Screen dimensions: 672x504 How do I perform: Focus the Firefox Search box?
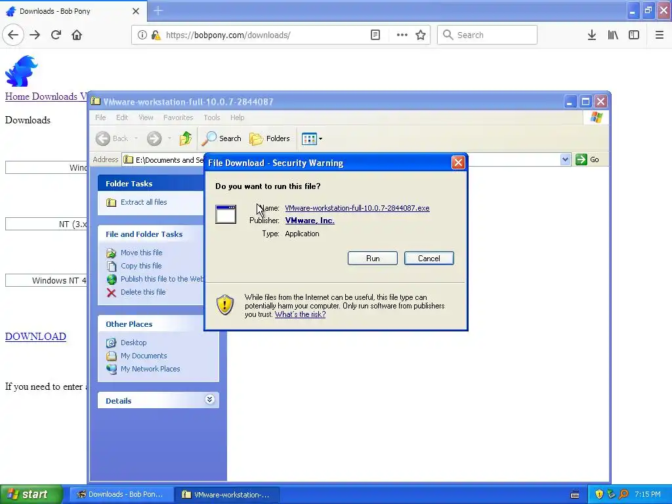pyautogui.click(x=488, y=35)
